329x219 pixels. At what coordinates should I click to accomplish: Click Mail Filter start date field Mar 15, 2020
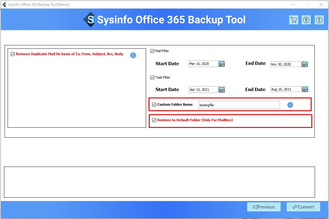[x=203, y=64]
